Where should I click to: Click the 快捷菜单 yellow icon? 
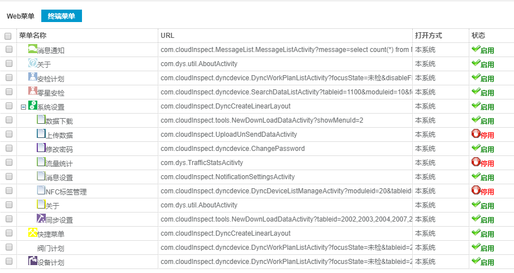point(32,233)
